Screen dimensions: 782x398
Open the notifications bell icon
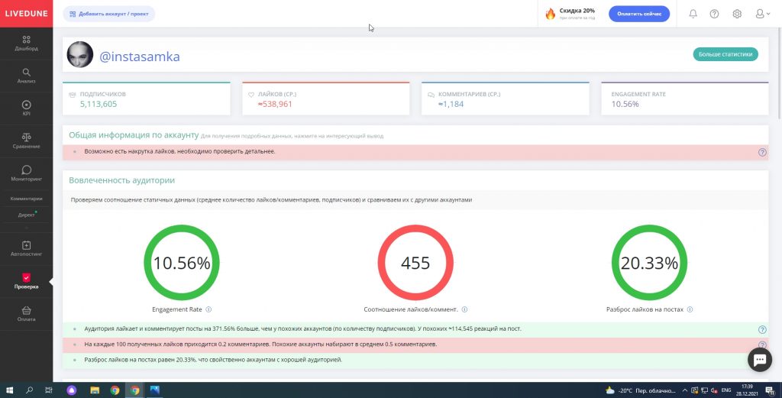click(x=693, y=14)
